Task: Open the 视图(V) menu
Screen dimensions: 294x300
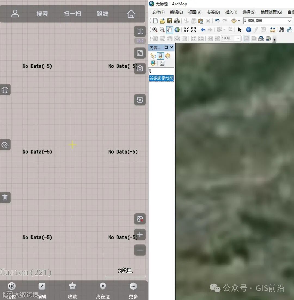Action: coord(195,12)
